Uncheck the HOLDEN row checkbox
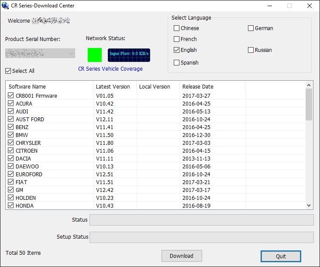Viewport: 320px width, 267px height. (x=10, y=198)
